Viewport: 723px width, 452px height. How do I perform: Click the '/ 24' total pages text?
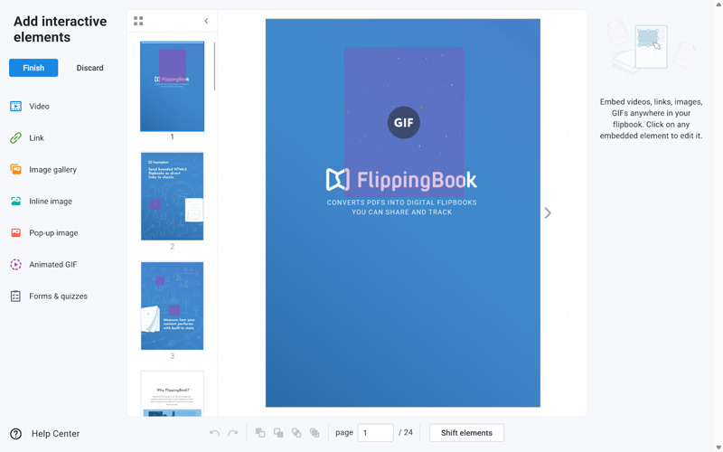pos(405,433)
